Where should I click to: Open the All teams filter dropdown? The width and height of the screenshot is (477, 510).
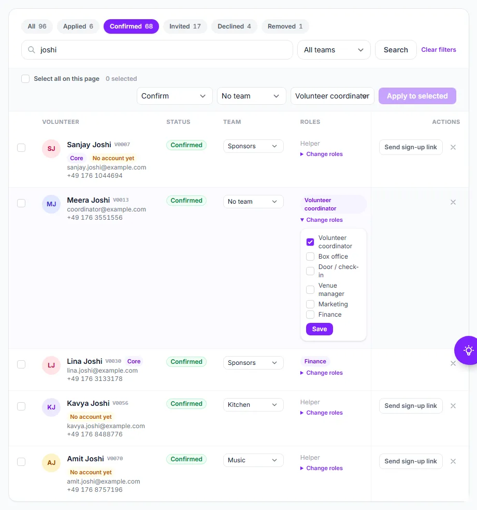334,50
